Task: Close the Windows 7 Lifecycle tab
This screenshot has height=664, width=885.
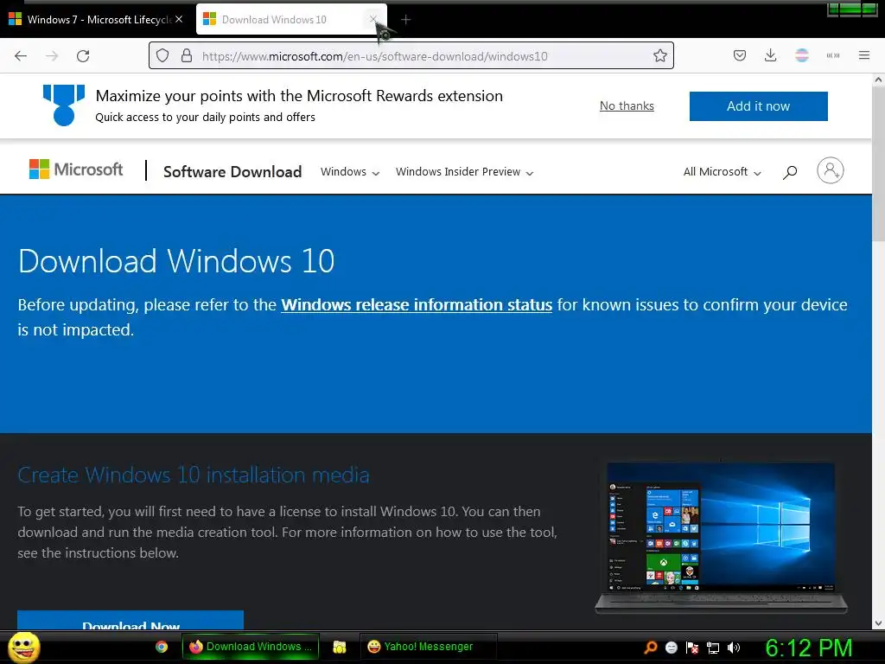Action: point(179,19)
